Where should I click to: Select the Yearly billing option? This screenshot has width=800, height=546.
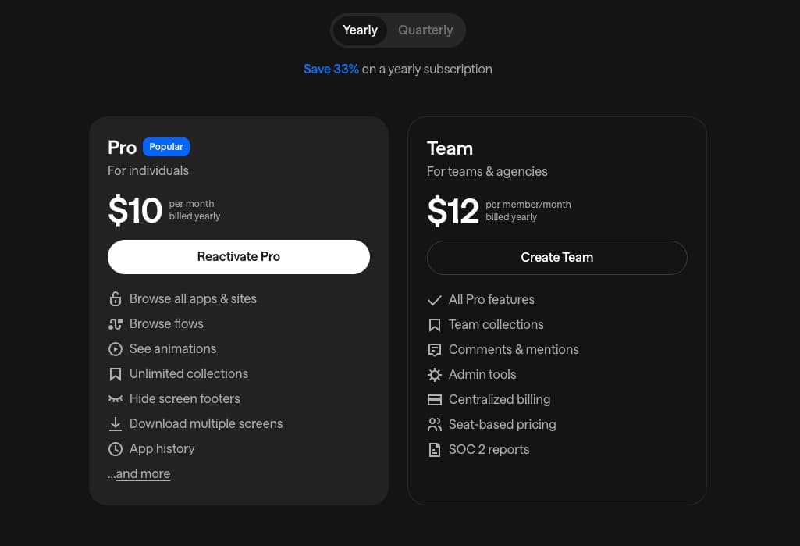click(360, 30)
